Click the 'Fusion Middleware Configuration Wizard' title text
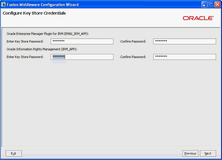 point(43,5)
